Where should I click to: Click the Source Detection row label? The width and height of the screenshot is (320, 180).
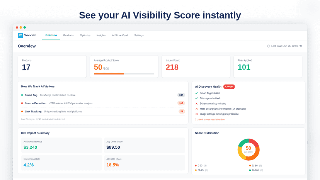(x=36, y=103)
